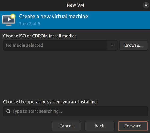The image size is (150, 133).
Task: Click the magnifier icon in OS search
Action: pos(8,111)
